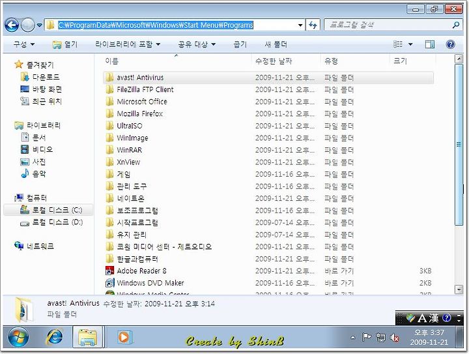Viewport: 469px width, 354px height.
Task: Go back with the Back arrow button
Action: coord(12,25)
